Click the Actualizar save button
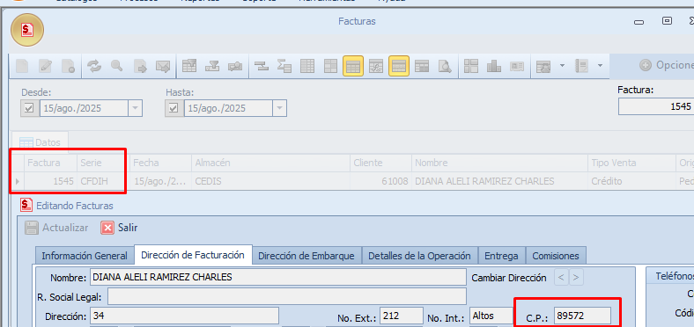 coord(56,228)
